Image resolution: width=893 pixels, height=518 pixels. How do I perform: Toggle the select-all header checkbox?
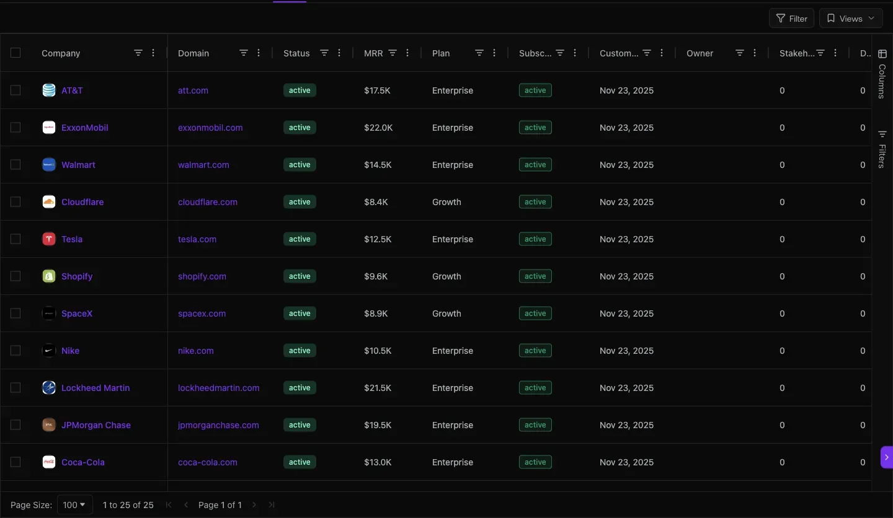coord(16,53)
